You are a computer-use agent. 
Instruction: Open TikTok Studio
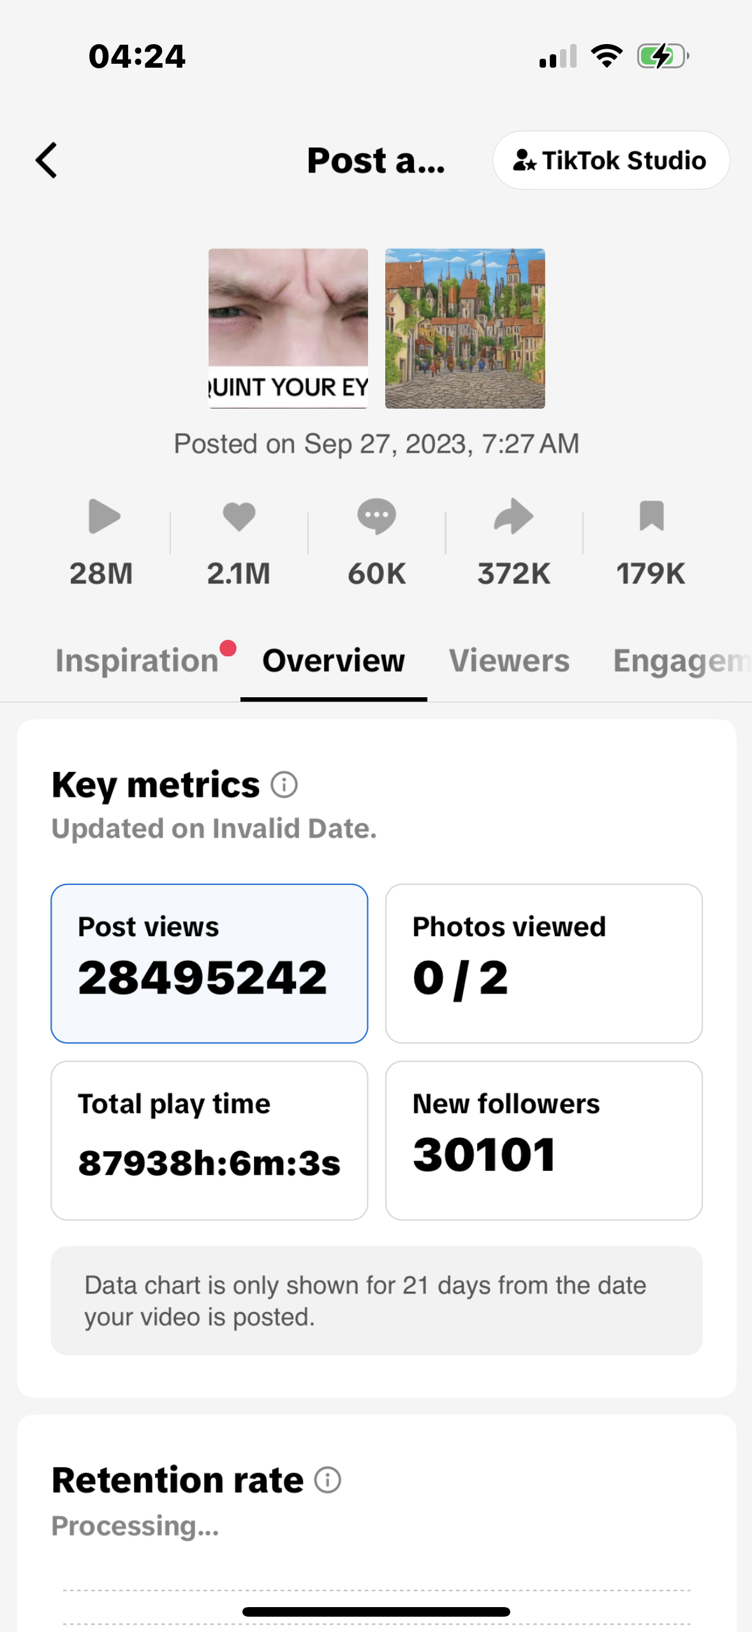[610, 160]
